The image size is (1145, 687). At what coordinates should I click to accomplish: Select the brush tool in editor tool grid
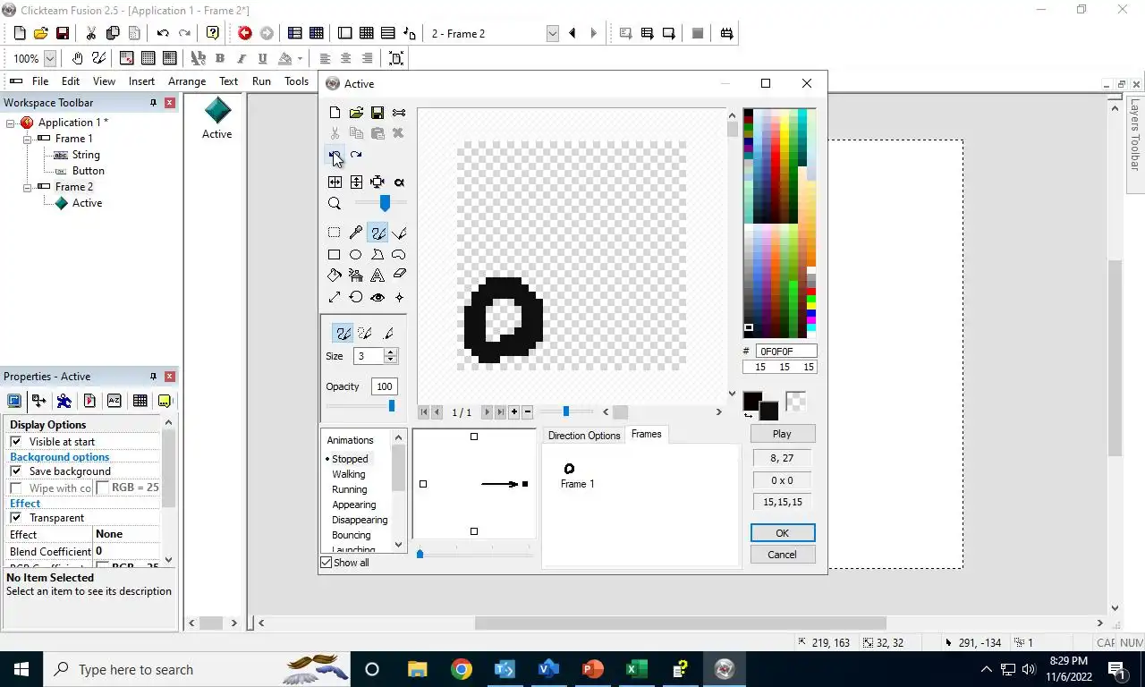[377, 233]
